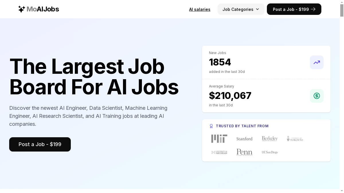Click the hero Post a Job - $199 button

coord(40,144)
